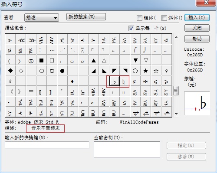Viewport: 217px width, 173px height.
Task: Choose the music sharp sign symbol
Action: coord(135,82)
